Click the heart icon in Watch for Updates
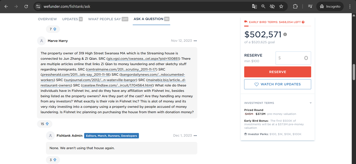This screenshot has width=356, height=164. (x=256, y=84)
